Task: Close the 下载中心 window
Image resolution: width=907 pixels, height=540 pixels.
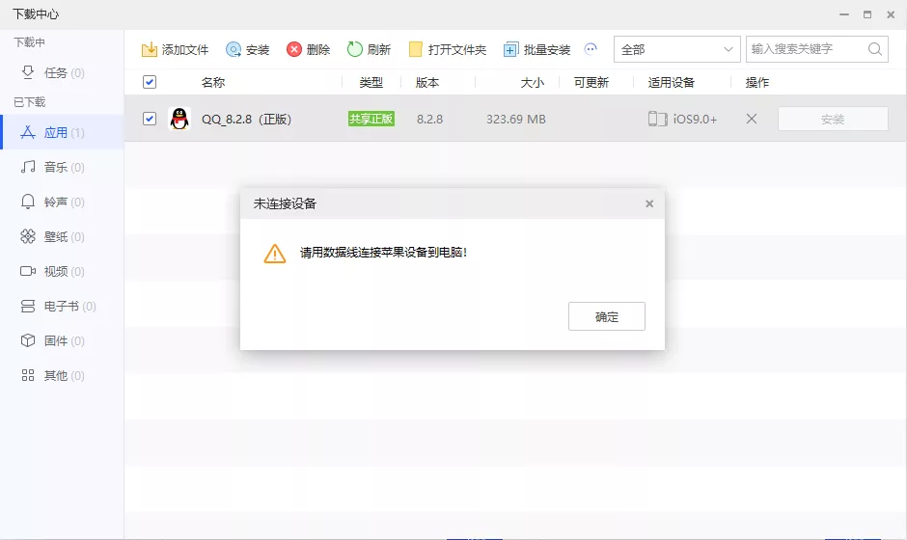Action: coord(891,14)
